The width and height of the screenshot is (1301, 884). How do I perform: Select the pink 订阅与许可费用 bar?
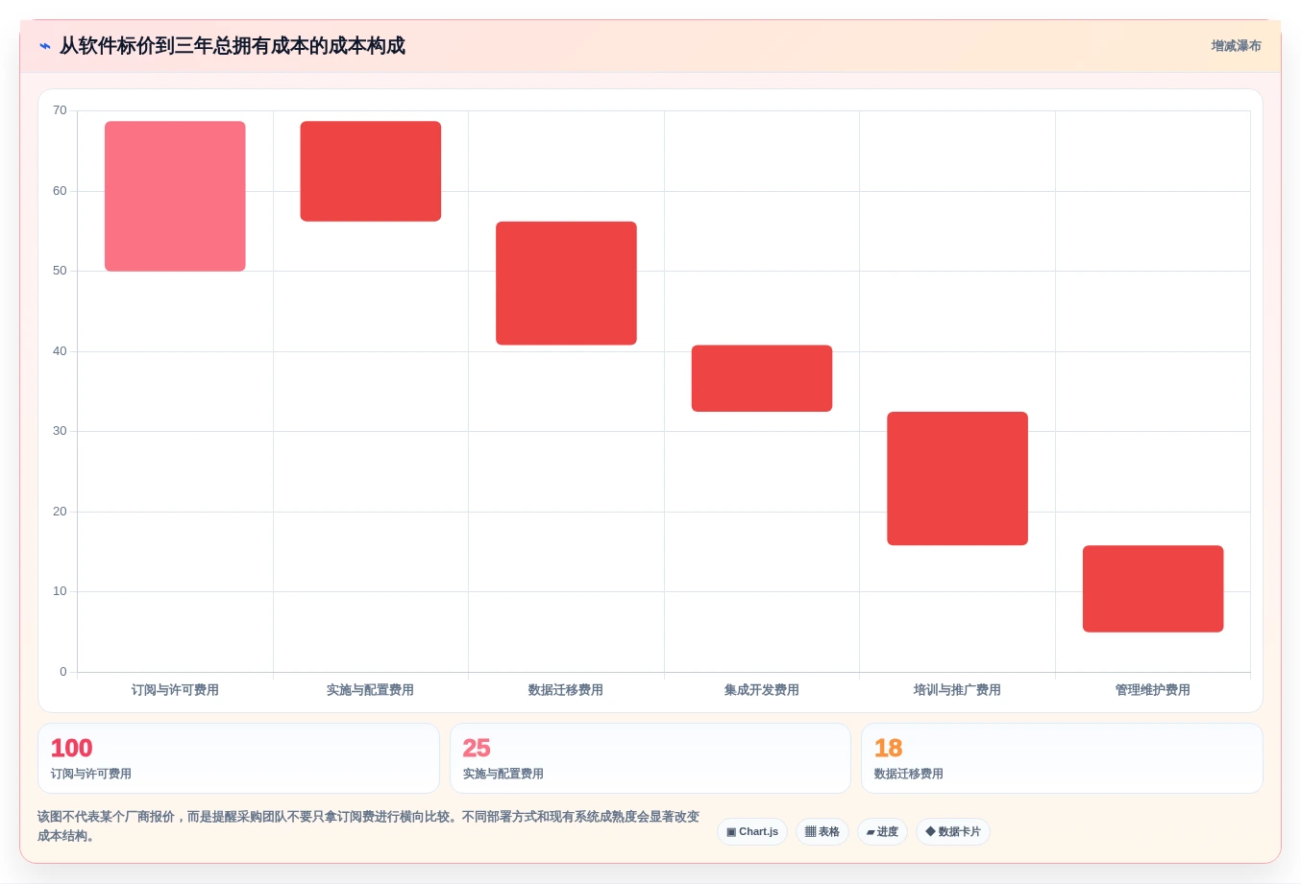175,196
